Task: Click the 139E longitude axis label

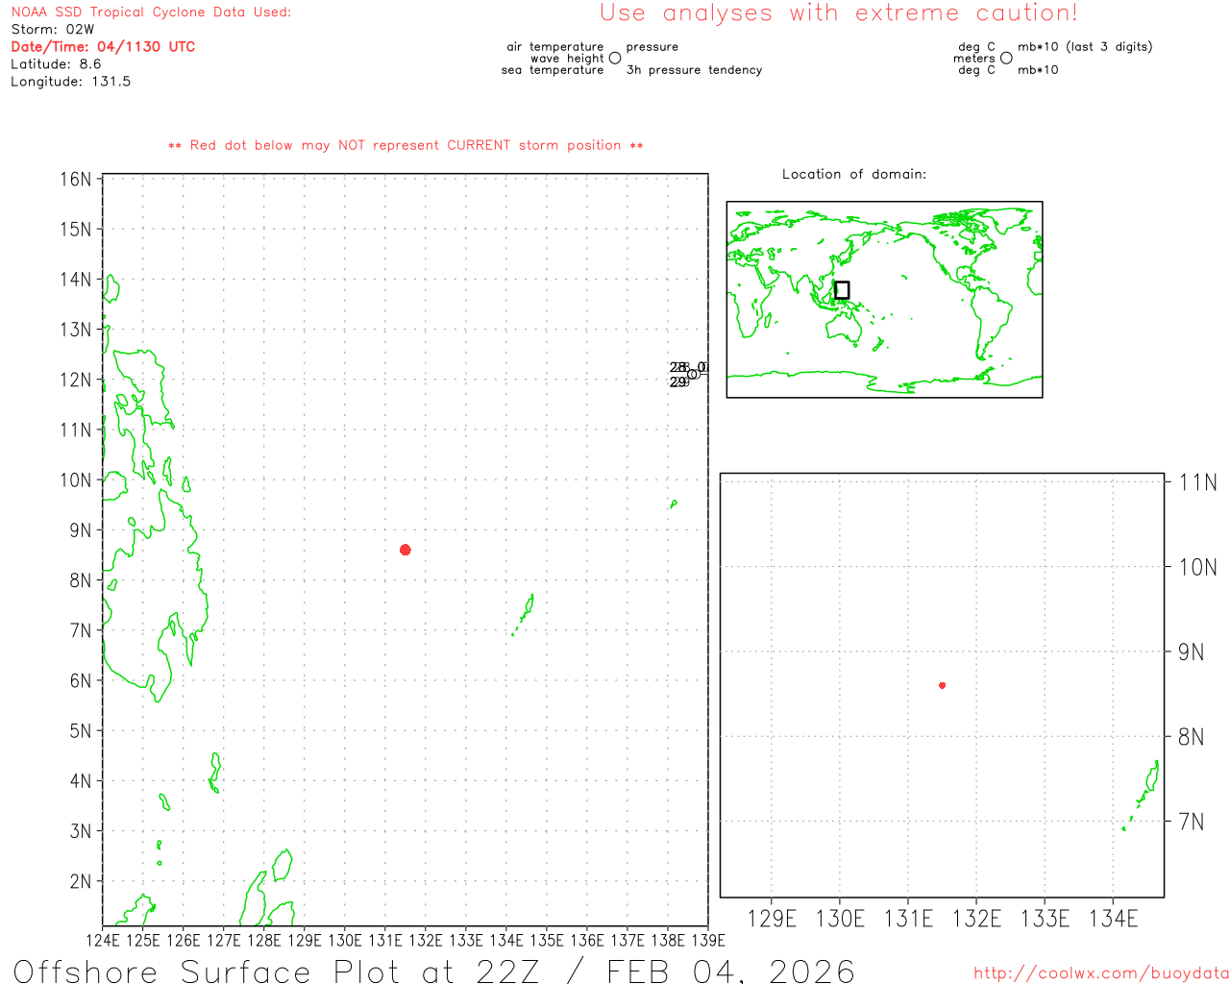Action: point(708,940)
